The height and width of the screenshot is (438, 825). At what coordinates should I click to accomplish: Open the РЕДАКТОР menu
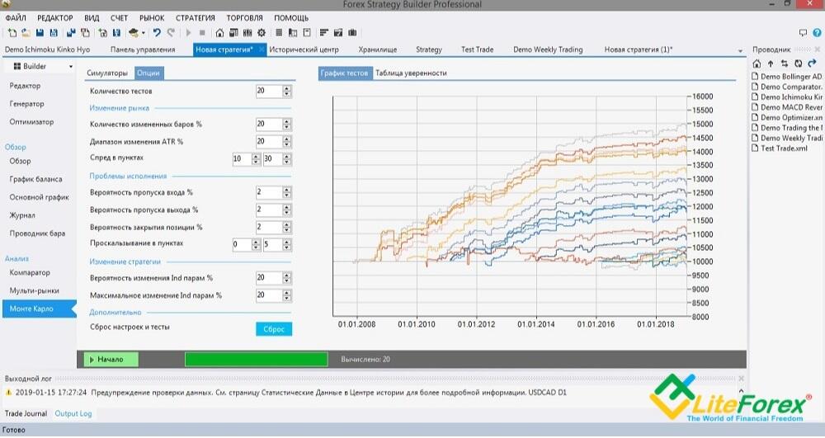click(x=55, y=18)
